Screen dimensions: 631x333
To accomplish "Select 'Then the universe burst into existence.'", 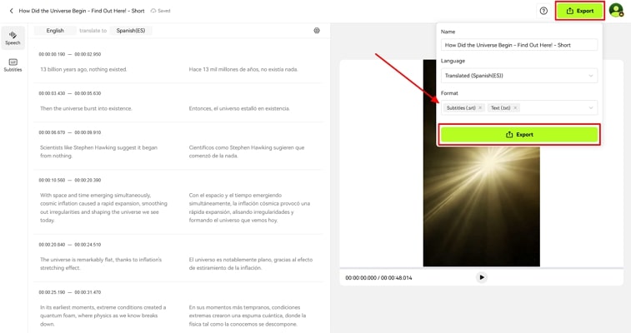I will tap(86, 108).
